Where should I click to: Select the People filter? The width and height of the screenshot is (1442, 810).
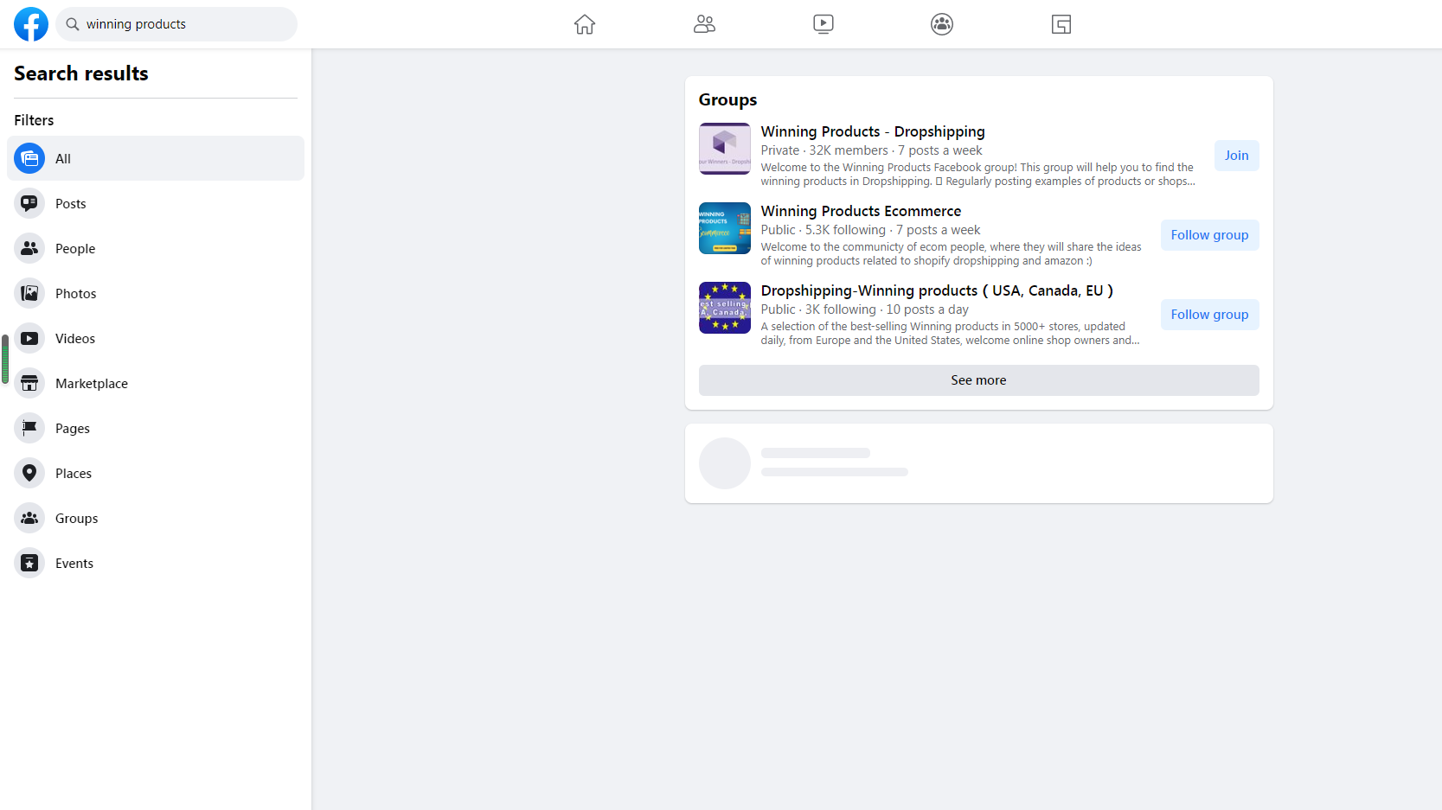pyautogui.click(x=75, y=249)
